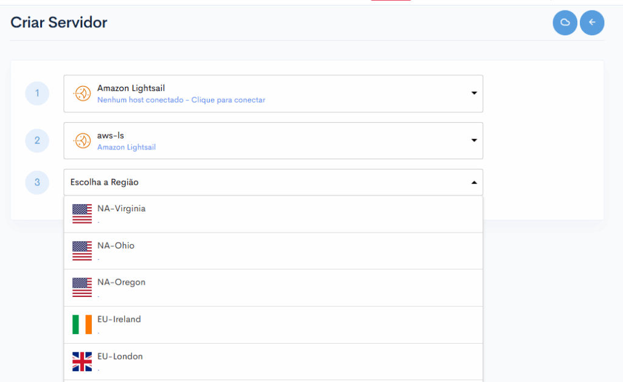Viewport: 623px width, 382px height.
Task: Click the back arrow button
Action: 592,22
